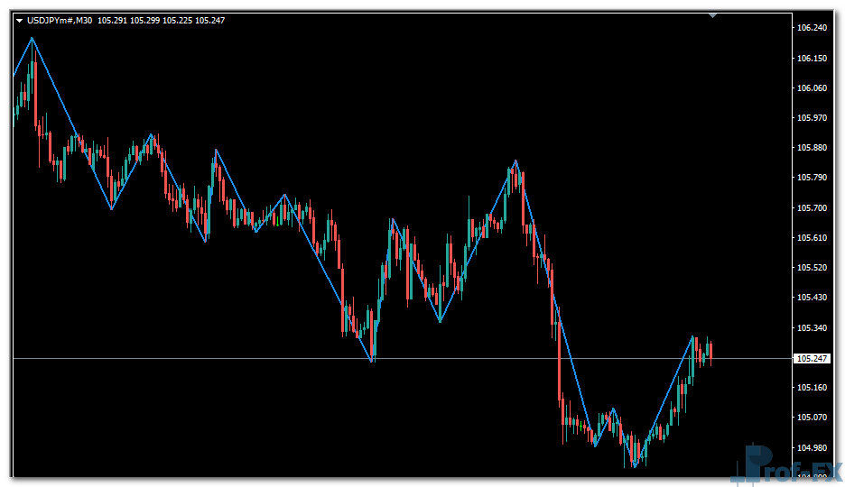Click the current price tag 105.247
This screenshot has width=845, height=487.
[x=812, y=358]
